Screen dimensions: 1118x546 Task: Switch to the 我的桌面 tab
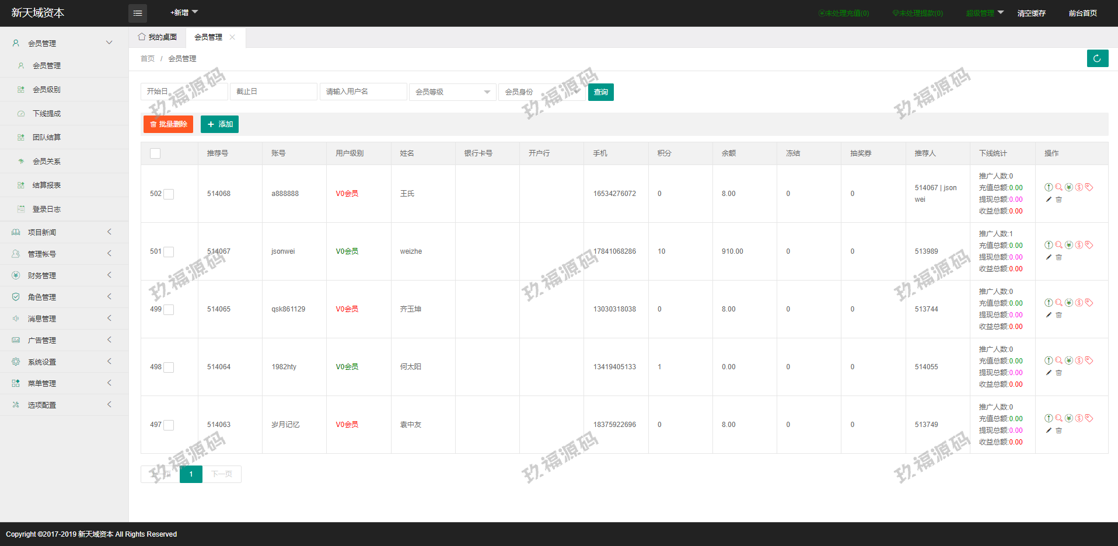(158, 37)
